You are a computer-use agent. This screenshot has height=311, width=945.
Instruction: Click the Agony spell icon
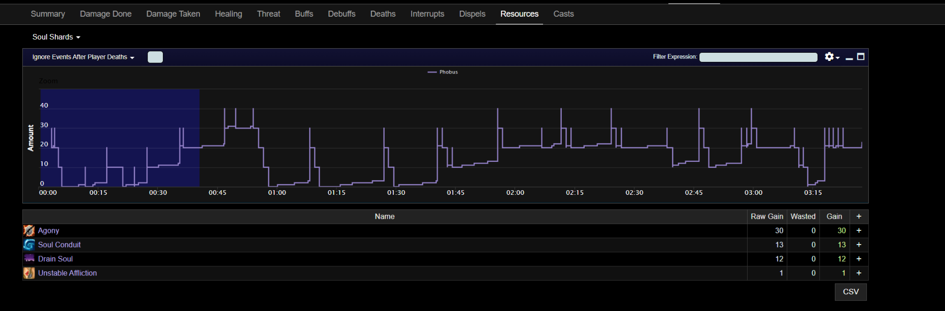click(x=29, y=231)
